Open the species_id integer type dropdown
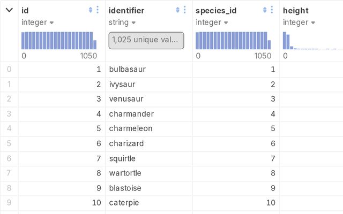 212,22
